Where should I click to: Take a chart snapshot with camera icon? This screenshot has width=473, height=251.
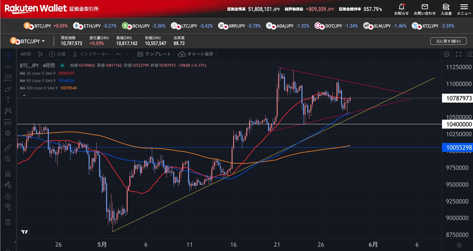tap(469, 54)
